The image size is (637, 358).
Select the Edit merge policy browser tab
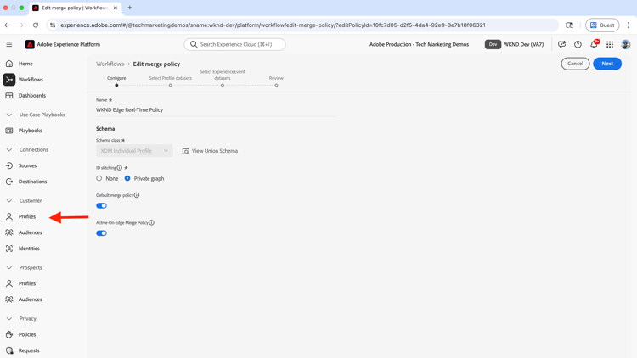[74, 8]
